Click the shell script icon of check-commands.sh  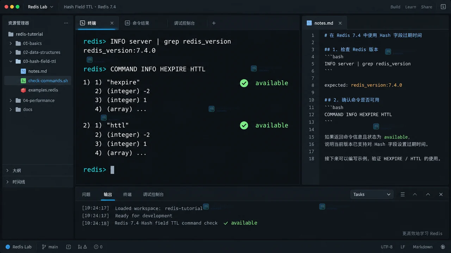(x=23, y=80)
